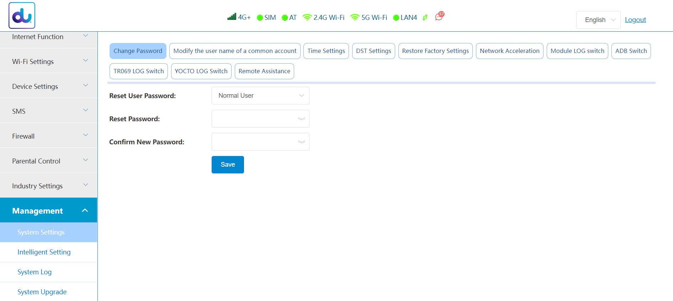Open System Log in the sidebar
This screenshot has width=673, height=301.
click(x=35, y=272)
